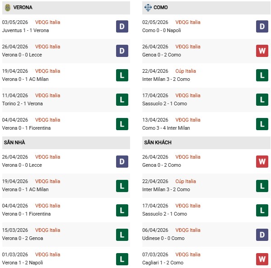
Task: Select the SÂN KHÁCH section header
Action: tap(206, 142)
